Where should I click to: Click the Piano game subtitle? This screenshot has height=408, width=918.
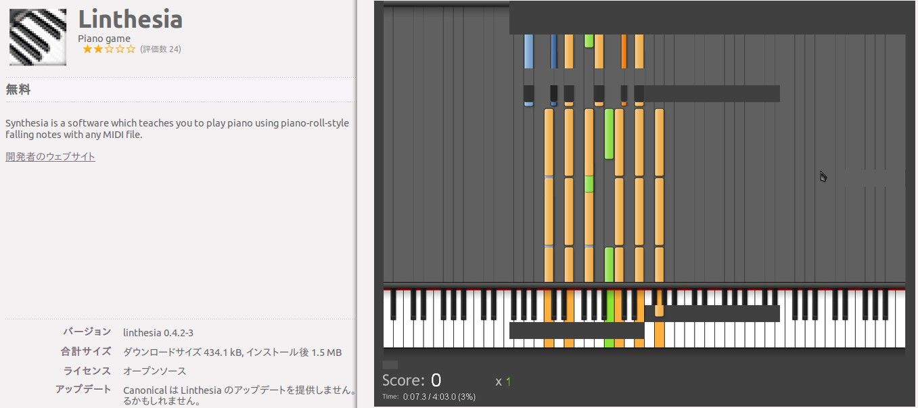coord(104,39)
